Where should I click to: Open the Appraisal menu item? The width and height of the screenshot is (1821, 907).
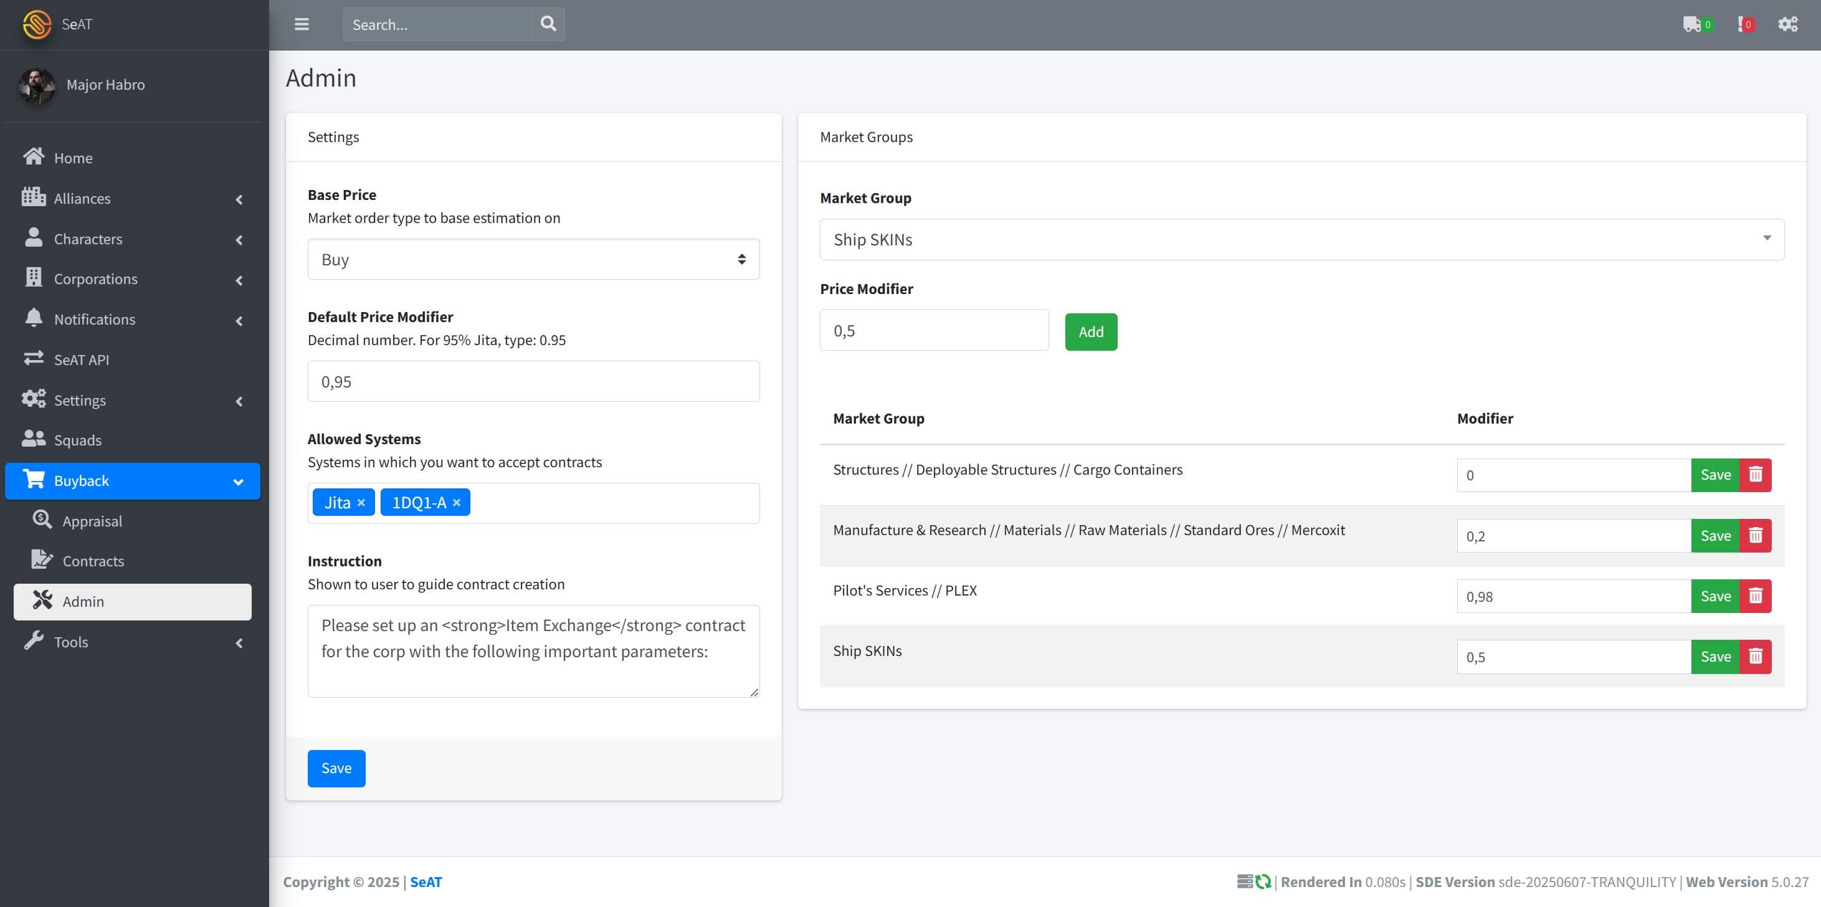(92, 521)
